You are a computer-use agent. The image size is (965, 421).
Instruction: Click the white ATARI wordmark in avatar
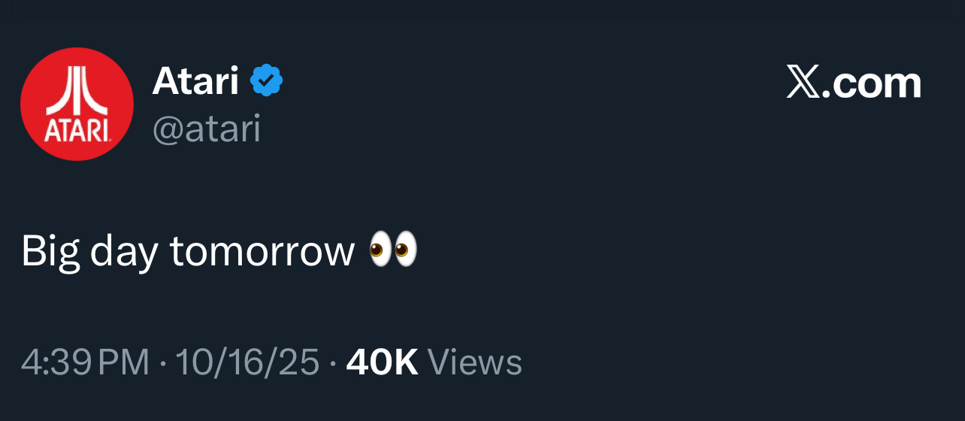77,130
